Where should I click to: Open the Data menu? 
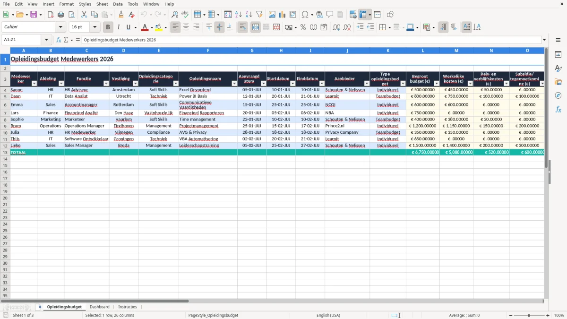118,4
